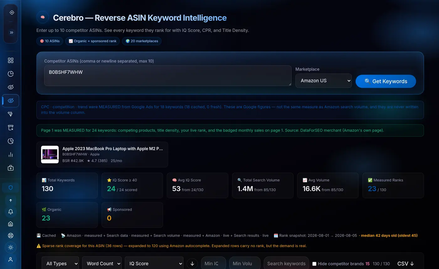Expand the sidebar with double-chevron icon
This screenshot has height=269, width=439.
(x=12, y=32)
